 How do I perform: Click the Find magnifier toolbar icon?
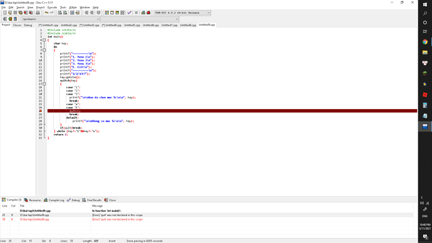point(59,13)
